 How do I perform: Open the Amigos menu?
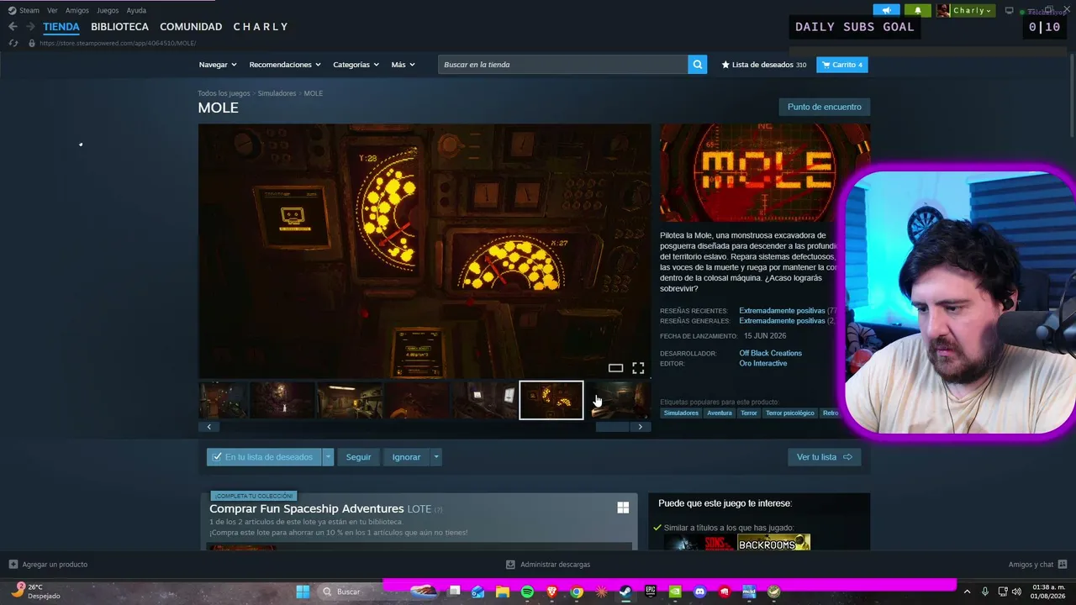tap(77, 10)
